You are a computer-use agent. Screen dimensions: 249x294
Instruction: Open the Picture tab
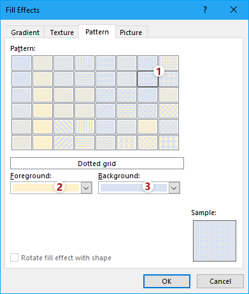tap(131, 32)
